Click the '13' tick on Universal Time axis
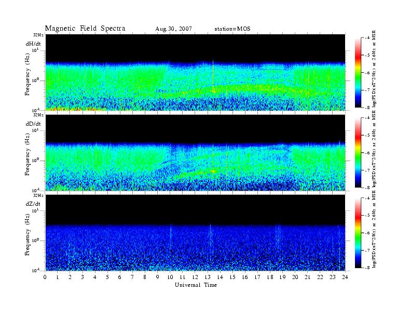 point(208,277)
